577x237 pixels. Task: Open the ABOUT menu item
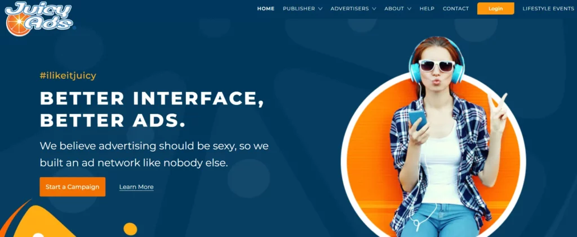394,9
